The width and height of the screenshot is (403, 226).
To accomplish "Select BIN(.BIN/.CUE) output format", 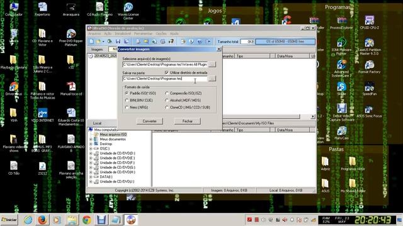I will coord(127,100).
